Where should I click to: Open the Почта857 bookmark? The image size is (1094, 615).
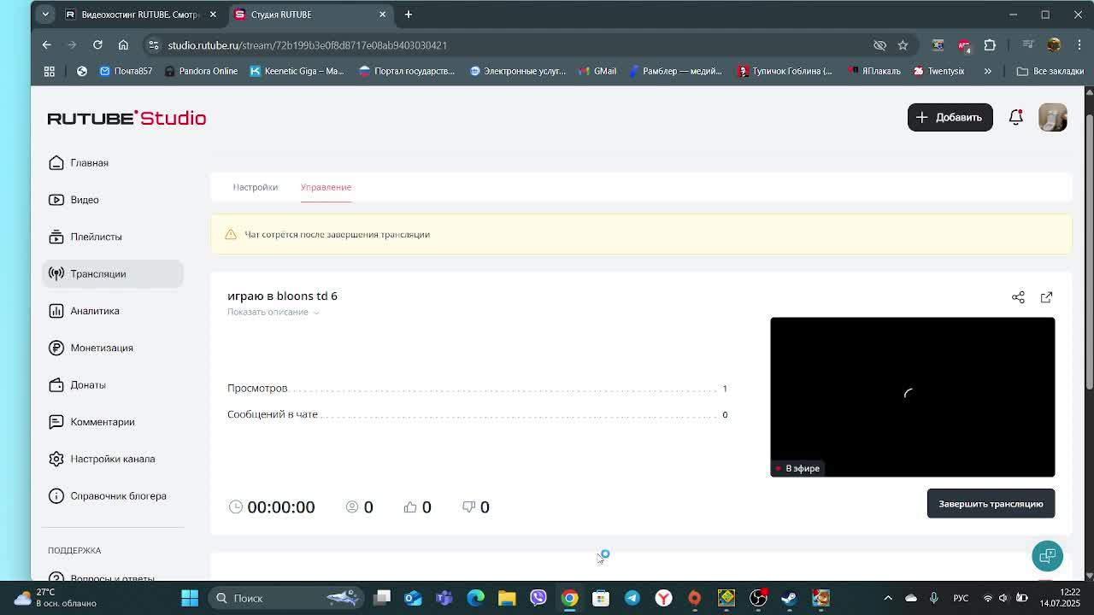126,71
